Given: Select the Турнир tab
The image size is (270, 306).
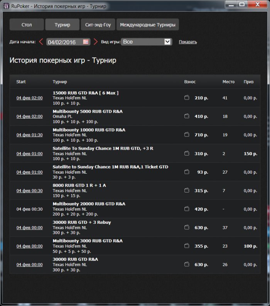Looking at the screenshot, I should point(62,25).
